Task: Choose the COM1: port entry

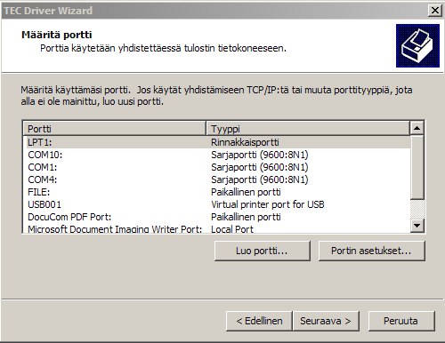Action: click(x=217, y=167)
